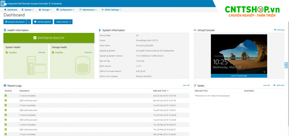Click the iDRAC firmware version 3.30.30.30
The height and width of the screenshot is (136, 289).
141,71
